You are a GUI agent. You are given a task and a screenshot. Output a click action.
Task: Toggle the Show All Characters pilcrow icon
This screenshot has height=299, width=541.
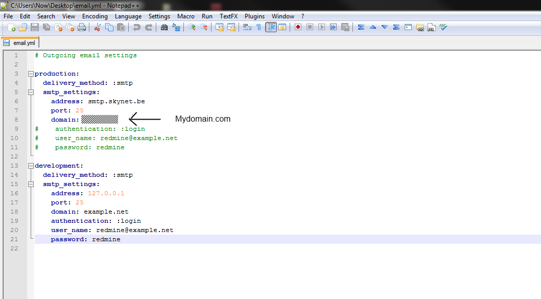pos(258,27)
